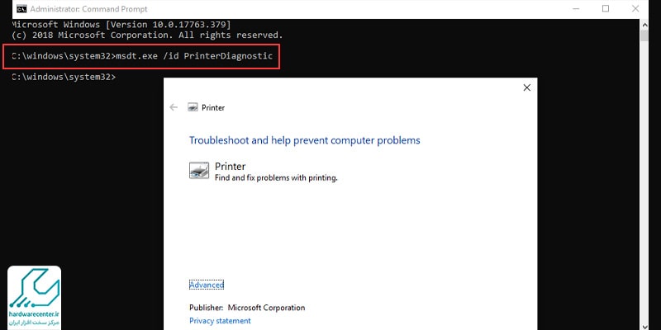The image size is (661, 330).
Task: Click the Command Prompt icon in title bar
Action: 21,9
